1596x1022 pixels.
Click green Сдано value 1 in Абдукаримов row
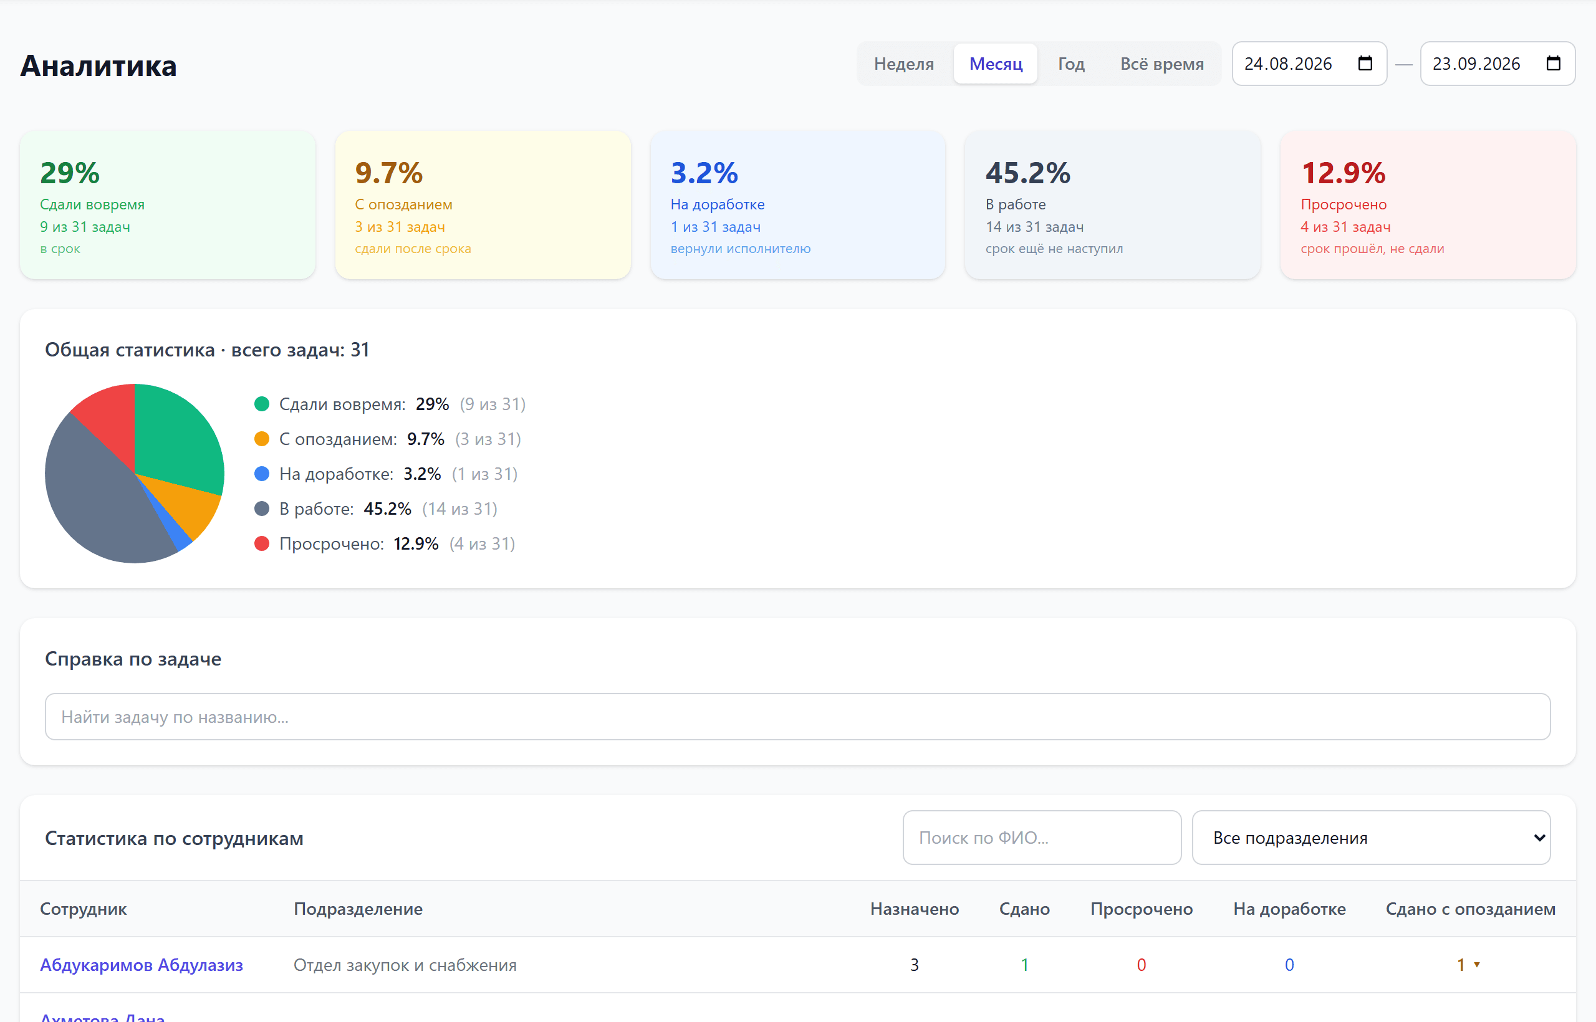[1024, 964]
